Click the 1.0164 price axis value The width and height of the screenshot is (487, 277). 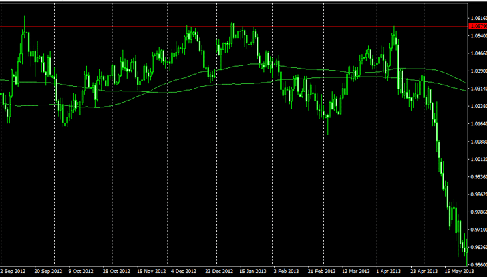click(478, 124)
